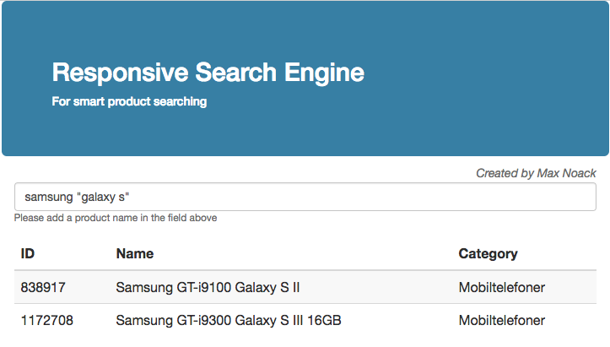Screen dimensions: 610x347
Task: Click the ID column header
Action: point(28,253)
